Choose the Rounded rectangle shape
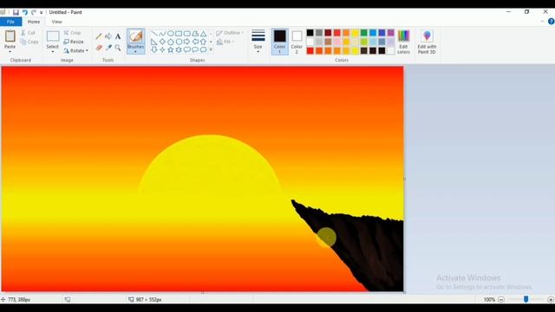The image size is (555, 312). (x=187, y=34)
